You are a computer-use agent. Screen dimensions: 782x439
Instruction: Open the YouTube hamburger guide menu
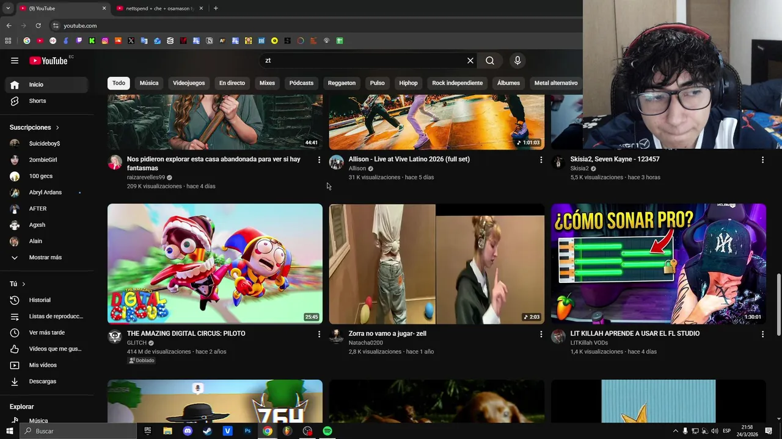point(15,60)
